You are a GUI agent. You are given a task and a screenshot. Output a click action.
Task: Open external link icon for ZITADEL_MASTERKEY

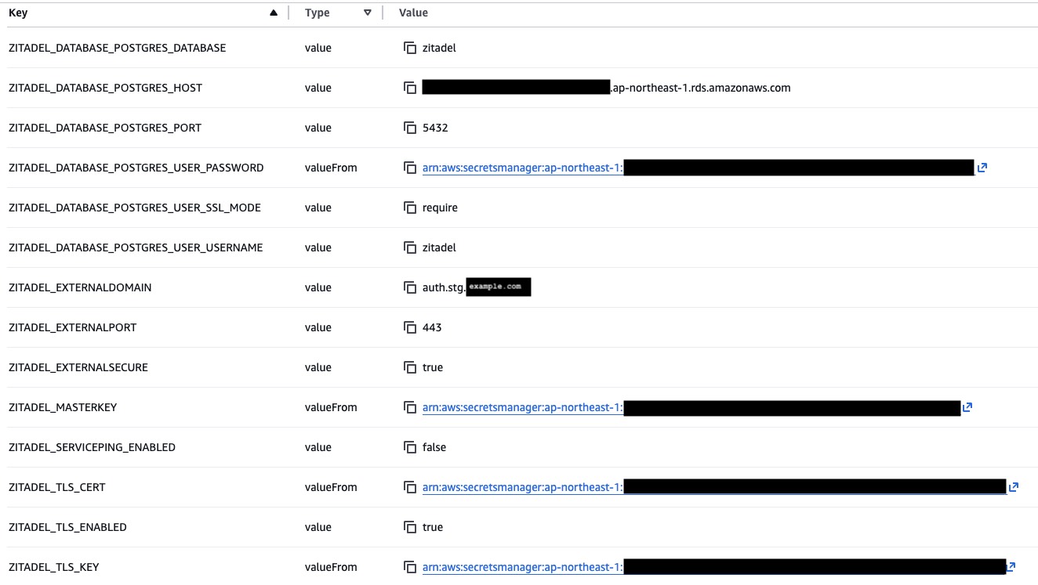[x=967, y=407]
